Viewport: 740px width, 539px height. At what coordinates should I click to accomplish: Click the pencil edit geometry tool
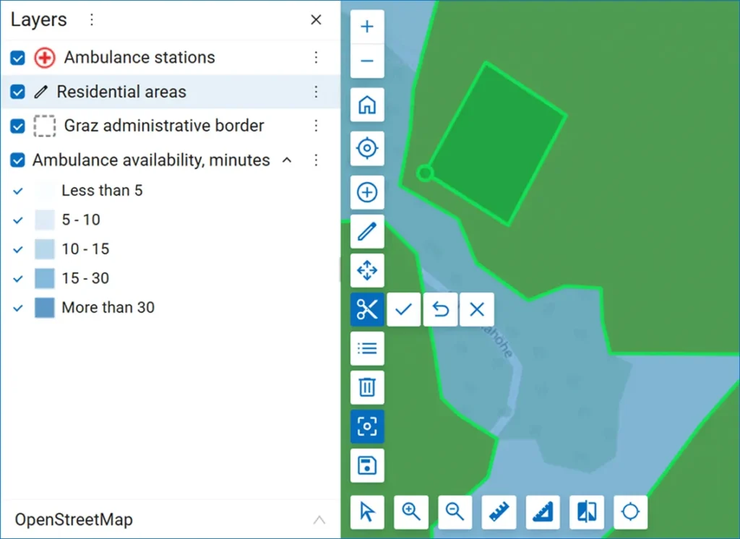pyautogui.click(x=367, y=232)
